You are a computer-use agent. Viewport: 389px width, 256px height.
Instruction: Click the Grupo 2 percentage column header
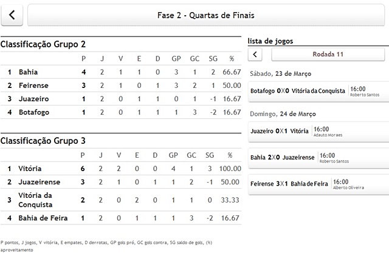231,59
